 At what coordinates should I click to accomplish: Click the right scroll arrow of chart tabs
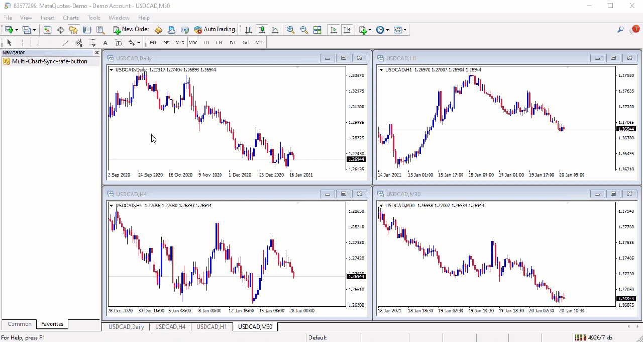[x=637, y=327]
